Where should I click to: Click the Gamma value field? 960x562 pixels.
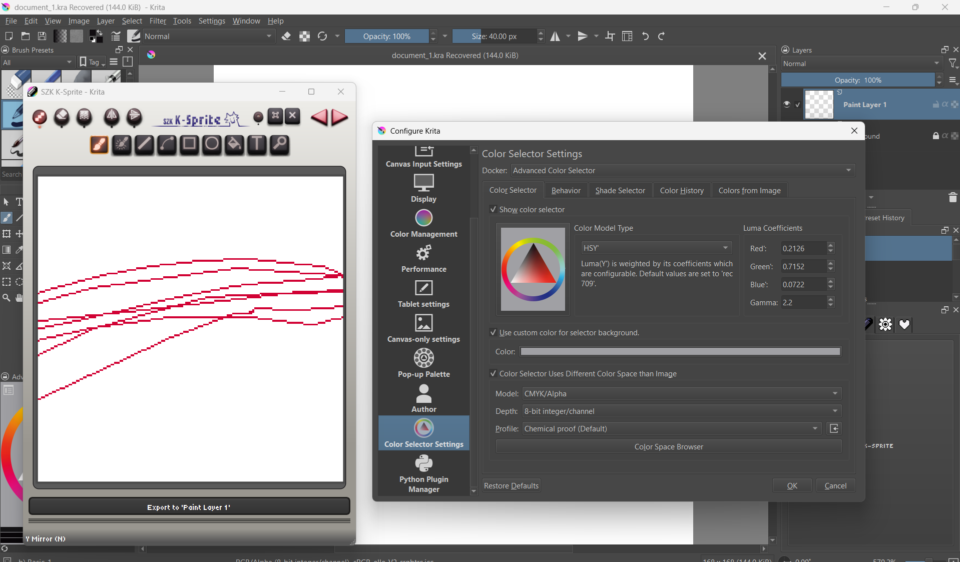(803, 302)
